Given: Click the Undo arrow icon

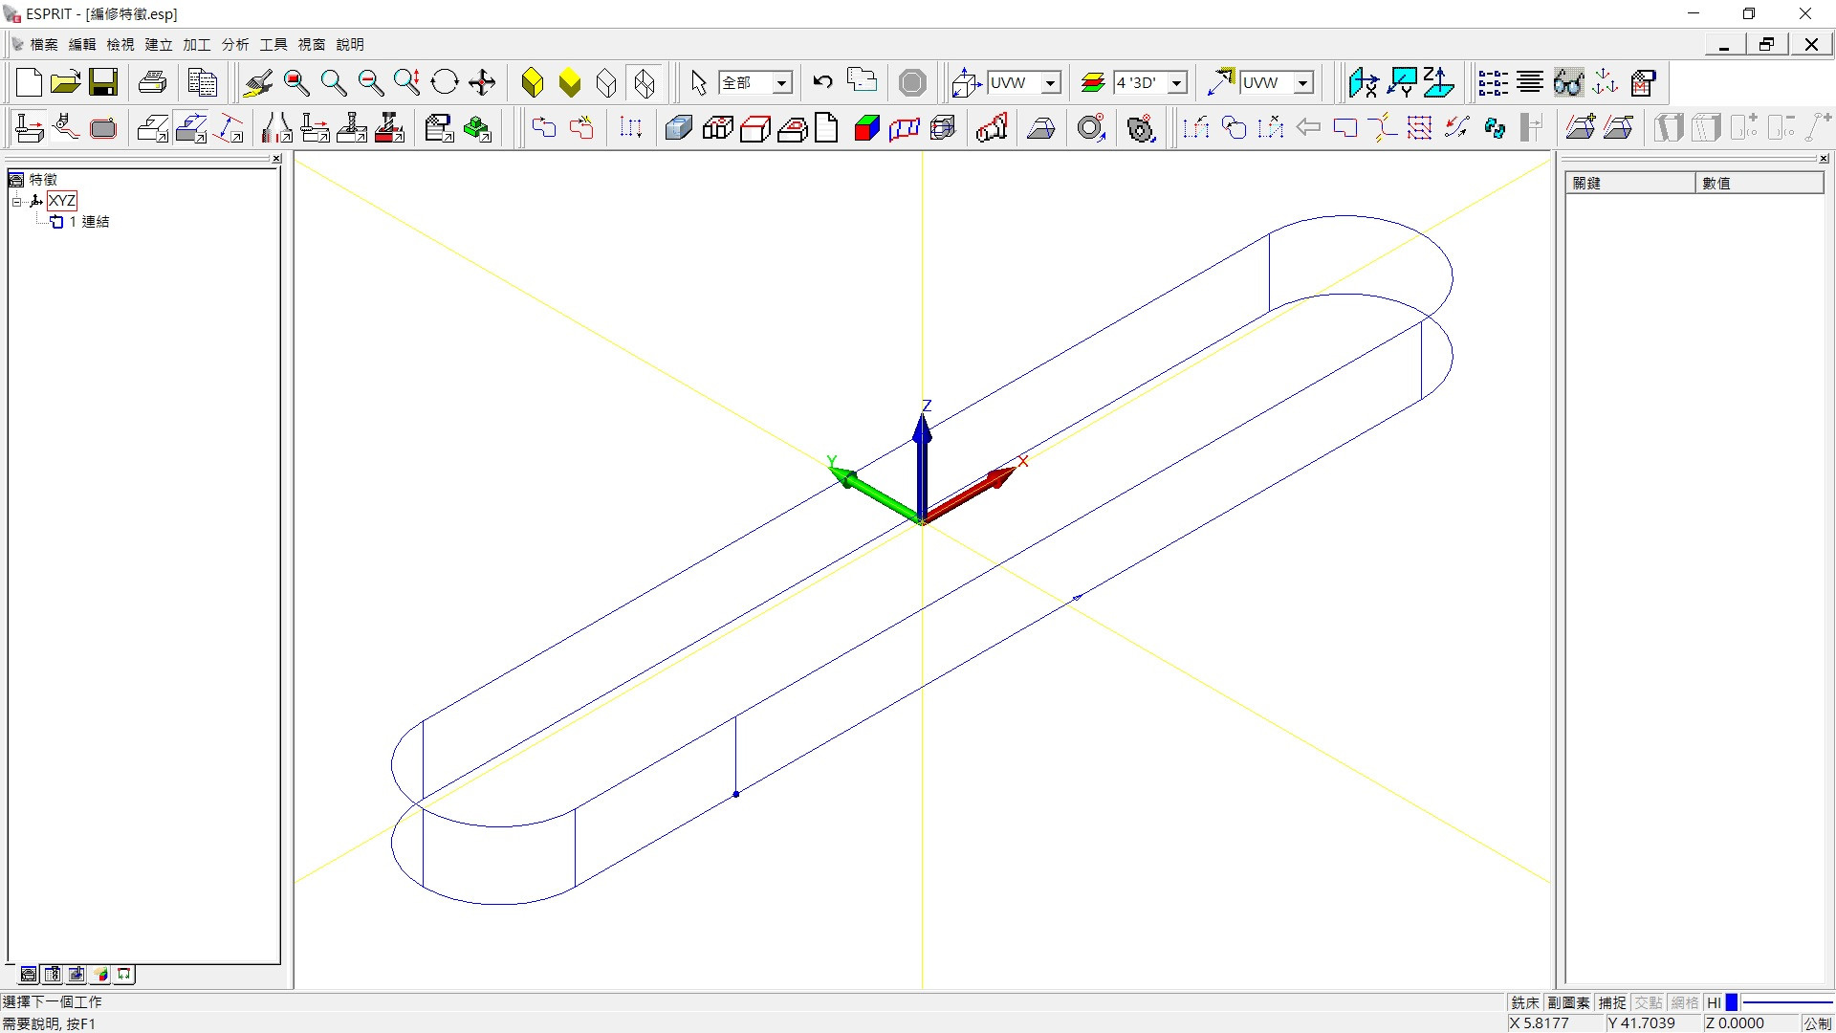Looking at the screenshot, I should coord(822,82).
